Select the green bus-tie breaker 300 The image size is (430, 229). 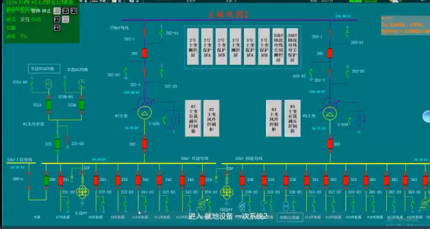click(x=46, y=180)
